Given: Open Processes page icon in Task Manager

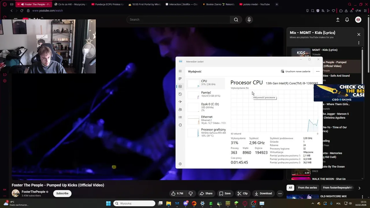Looking at the screenshot, I should click(180, 79).
